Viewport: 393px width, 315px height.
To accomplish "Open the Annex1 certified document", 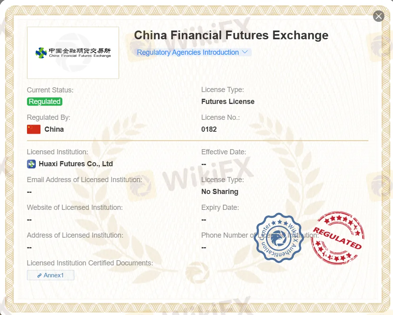I will (x=50, y=275).
